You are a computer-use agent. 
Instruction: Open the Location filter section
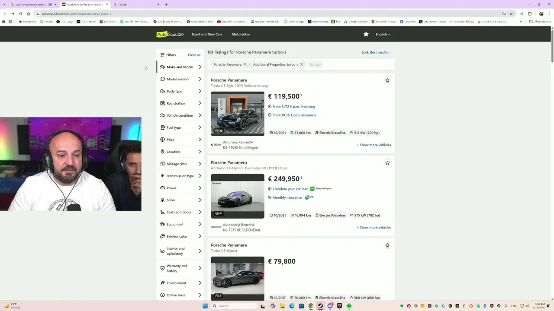[x=180, y=152]
